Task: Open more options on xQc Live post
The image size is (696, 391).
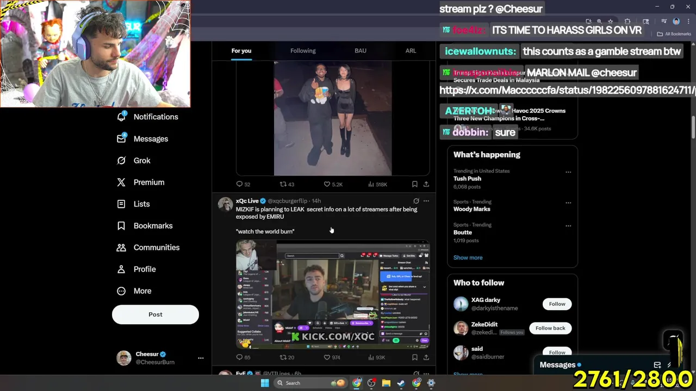Action: click(x=426, y=201)
